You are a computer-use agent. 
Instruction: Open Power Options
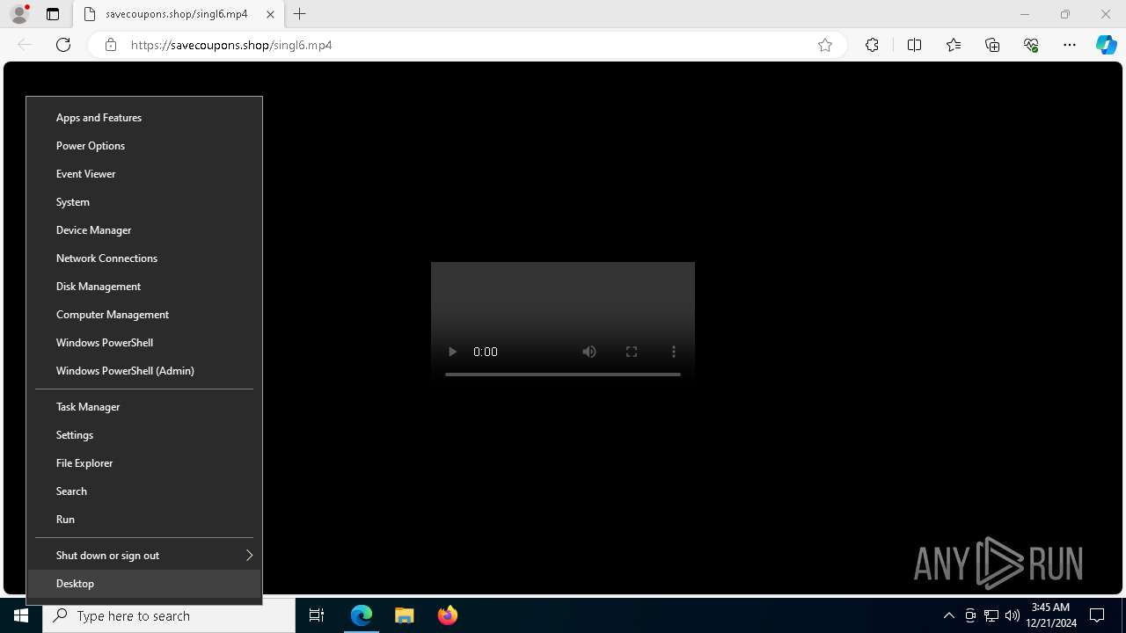(144, 146)
